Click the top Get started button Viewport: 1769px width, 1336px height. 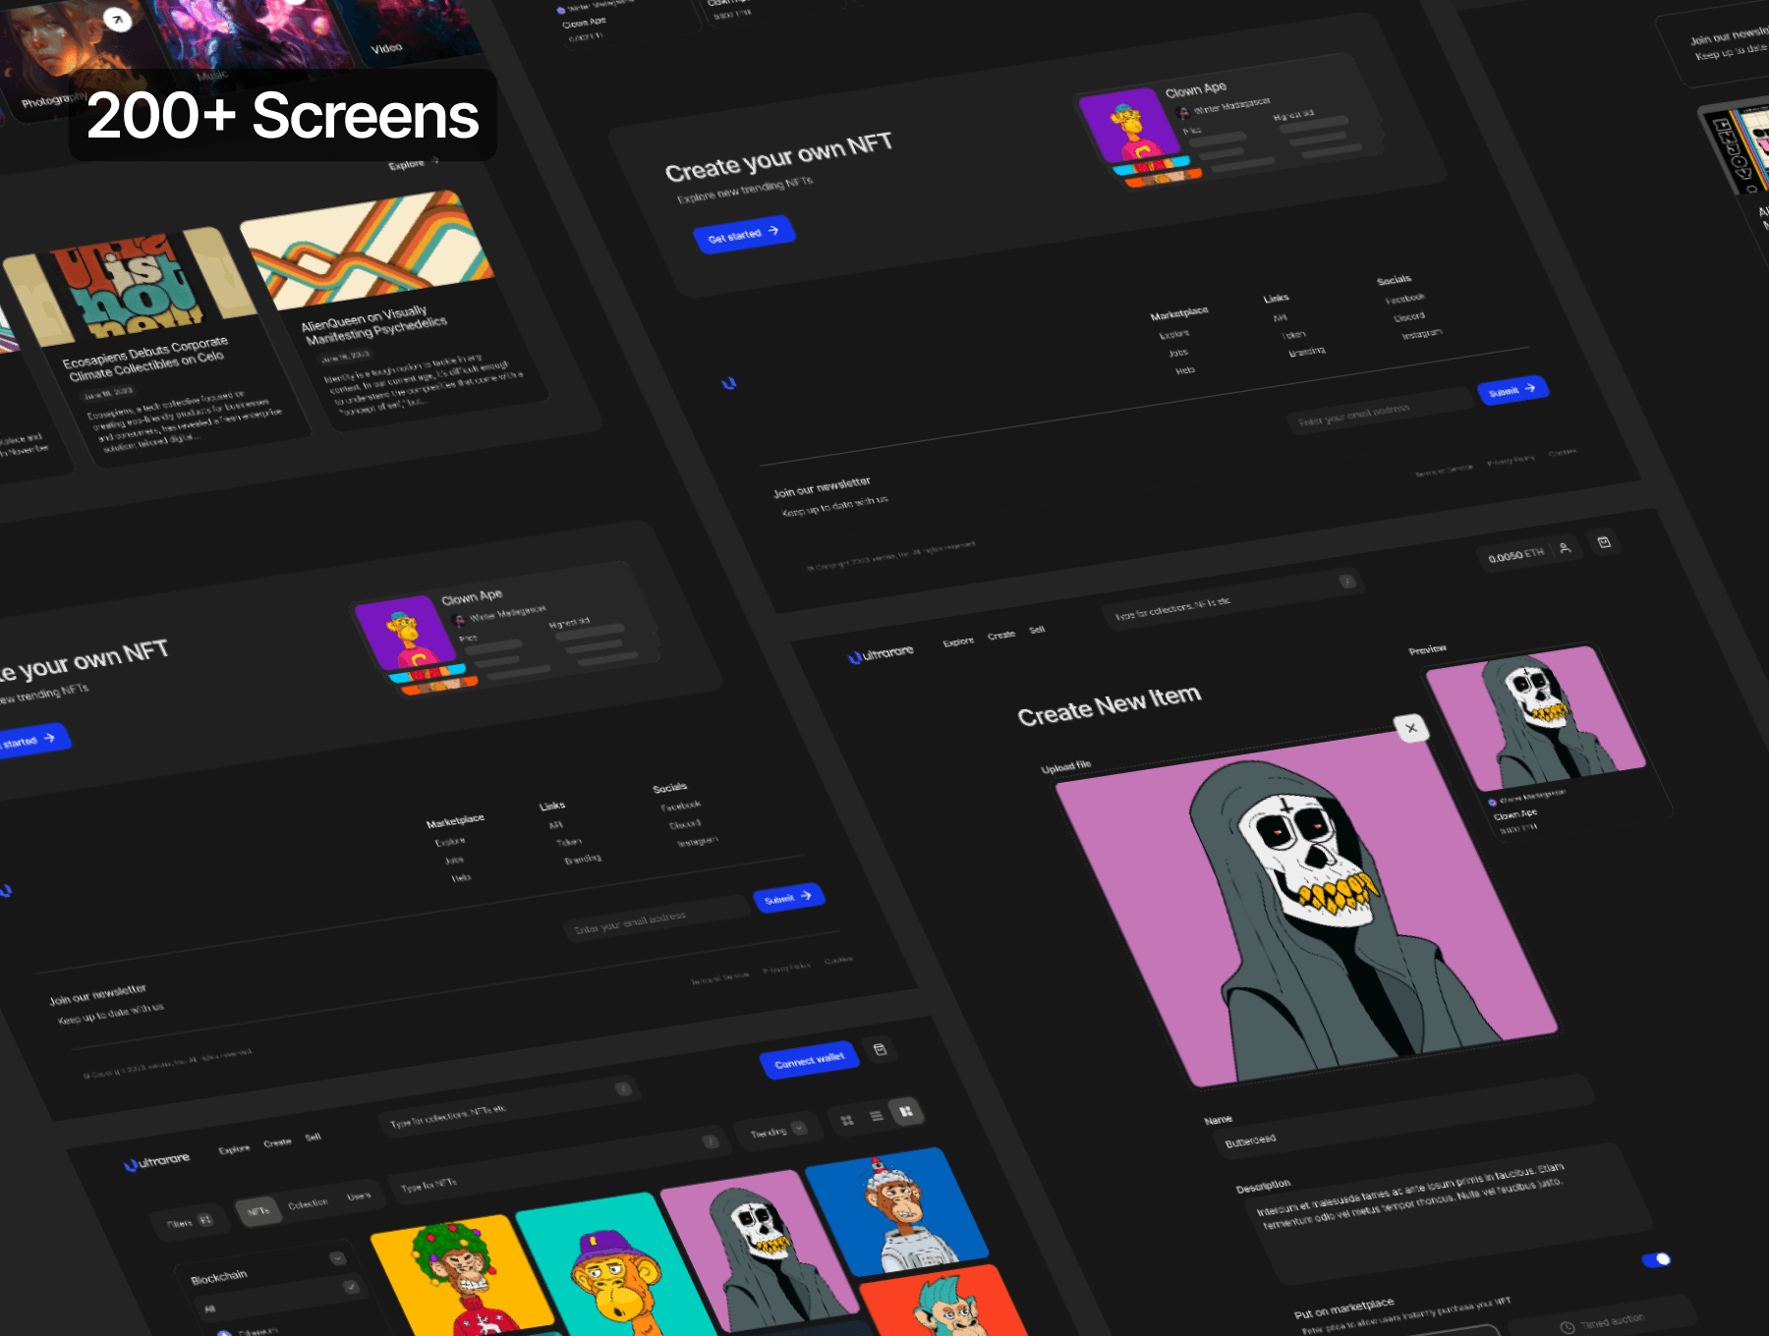point(743,235)
